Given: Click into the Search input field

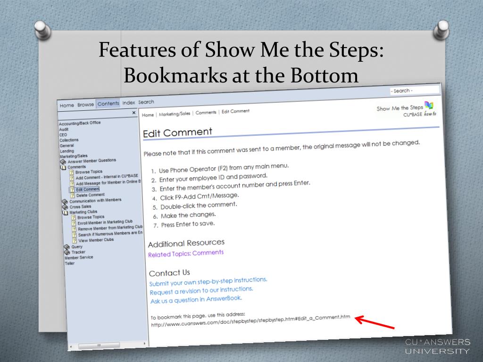Looking at the screenshot, I should point(415,90).
